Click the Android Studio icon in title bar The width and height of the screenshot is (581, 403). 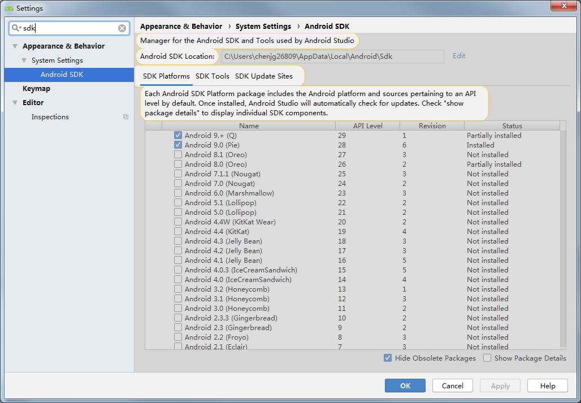pos(9,8)
